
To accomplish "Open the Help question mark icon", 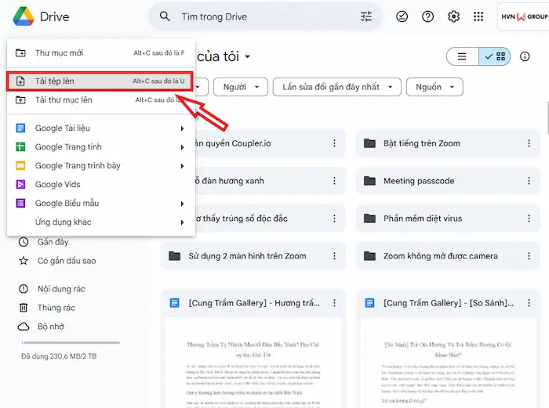I will (427, 16).
